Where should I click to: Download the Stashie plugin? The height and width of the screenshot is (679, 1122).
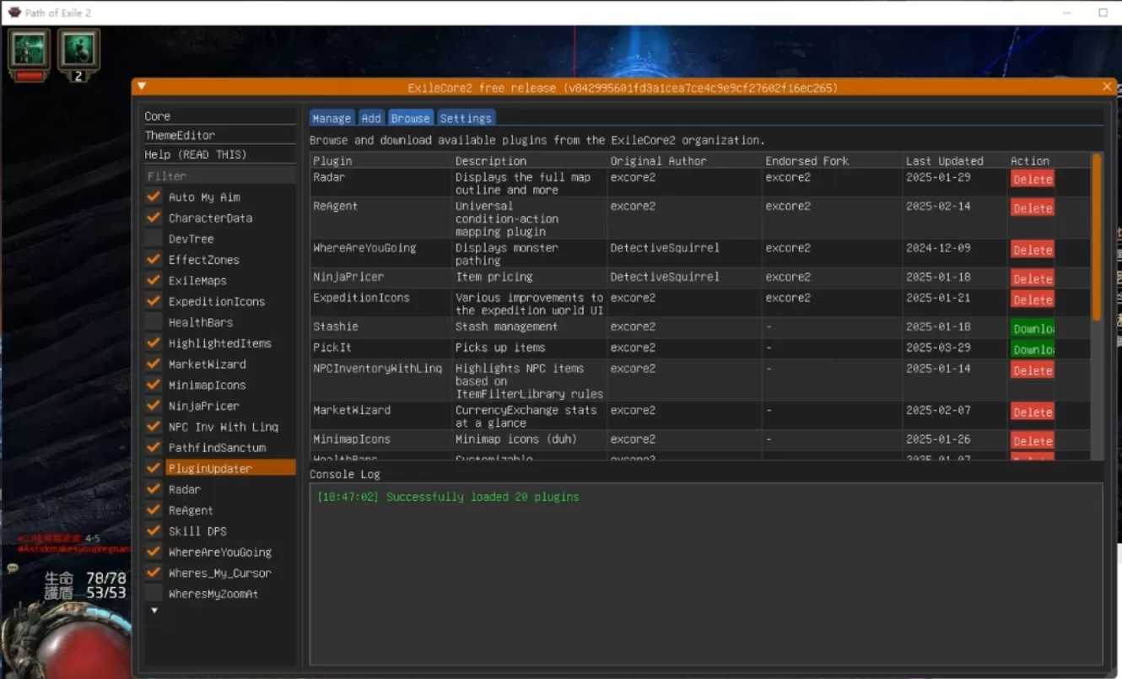coord(1033,329)
